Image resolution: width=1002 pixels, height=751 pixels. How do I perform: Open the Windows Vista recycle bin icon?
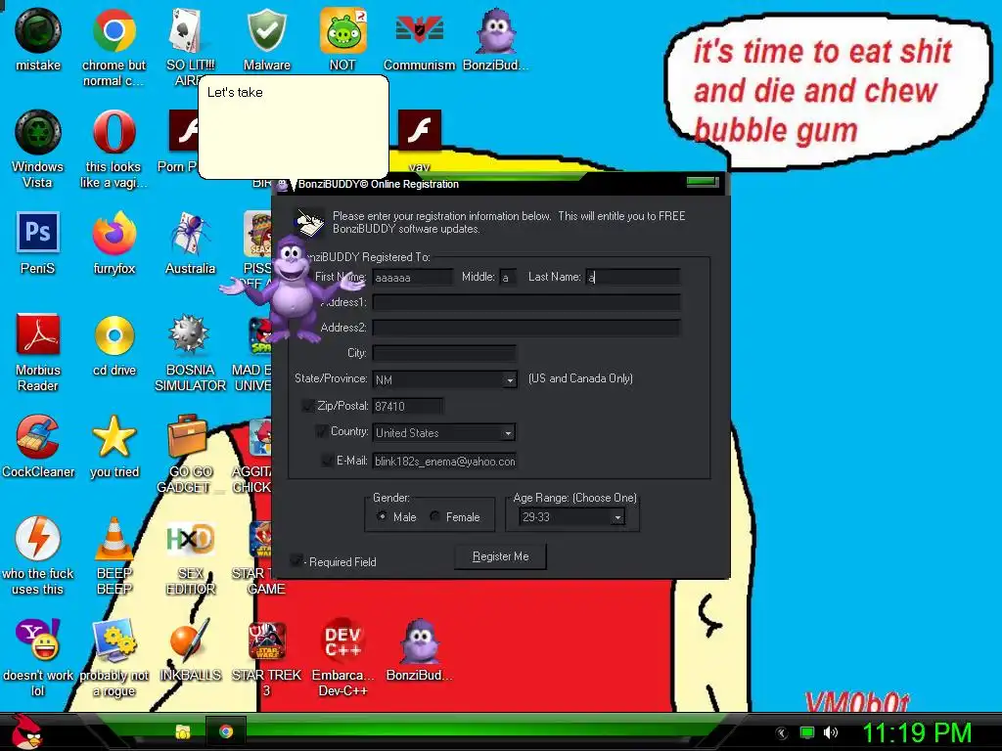click(38, 149)
